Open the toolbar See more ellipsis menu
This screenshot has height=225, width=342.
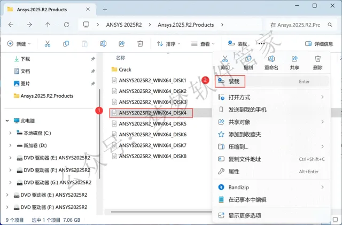coord(261,44)
